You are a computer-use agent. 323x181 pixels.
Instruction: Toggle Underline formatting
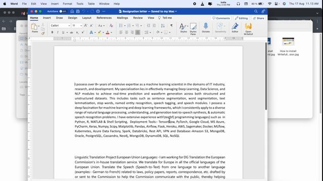pyautogui.click(x=63, y=32)
